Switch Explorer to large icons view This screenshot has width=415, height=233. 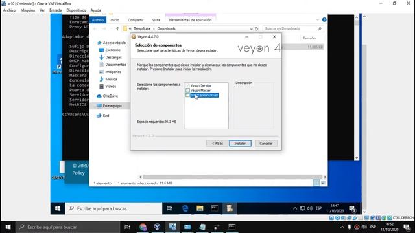[323, 183]
